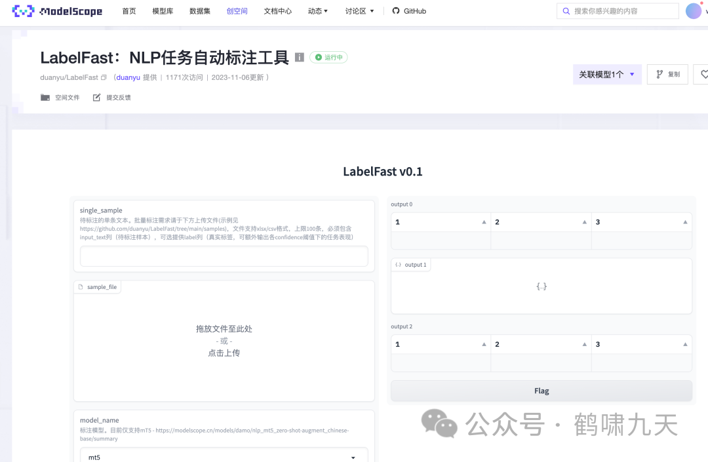Copy the duanyu/LabelFast path icon
This screenshot has width=708, height=462.
click(x=104, y=77)
